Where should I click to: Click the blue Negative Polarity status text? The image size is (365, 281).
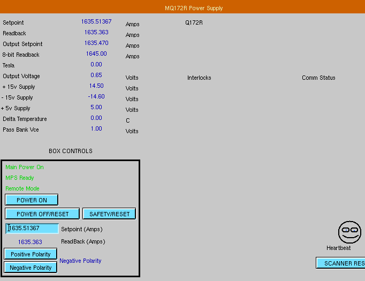pyautogui.click(x=80, y=261)
